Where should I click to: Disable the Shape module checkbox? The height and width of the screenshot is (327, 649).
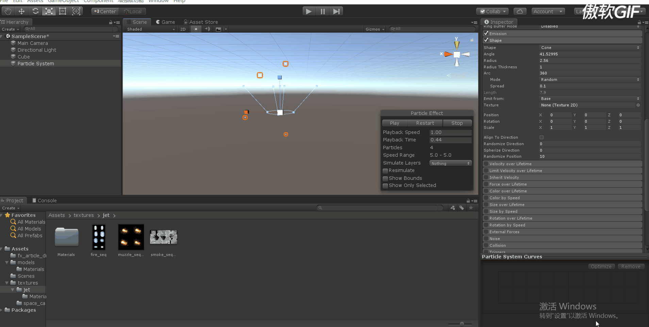[486, 40]
